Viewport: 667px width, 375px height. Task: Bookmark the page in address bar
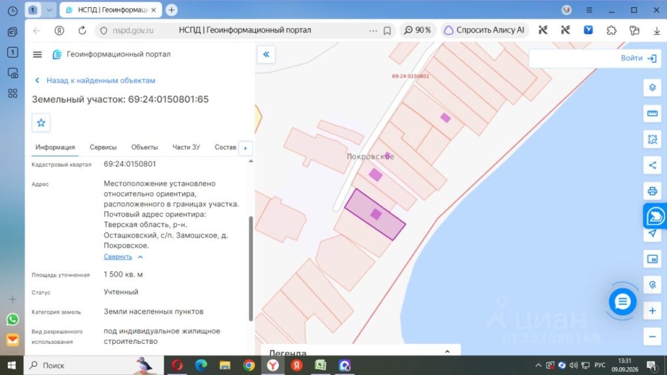coord(387,31)
